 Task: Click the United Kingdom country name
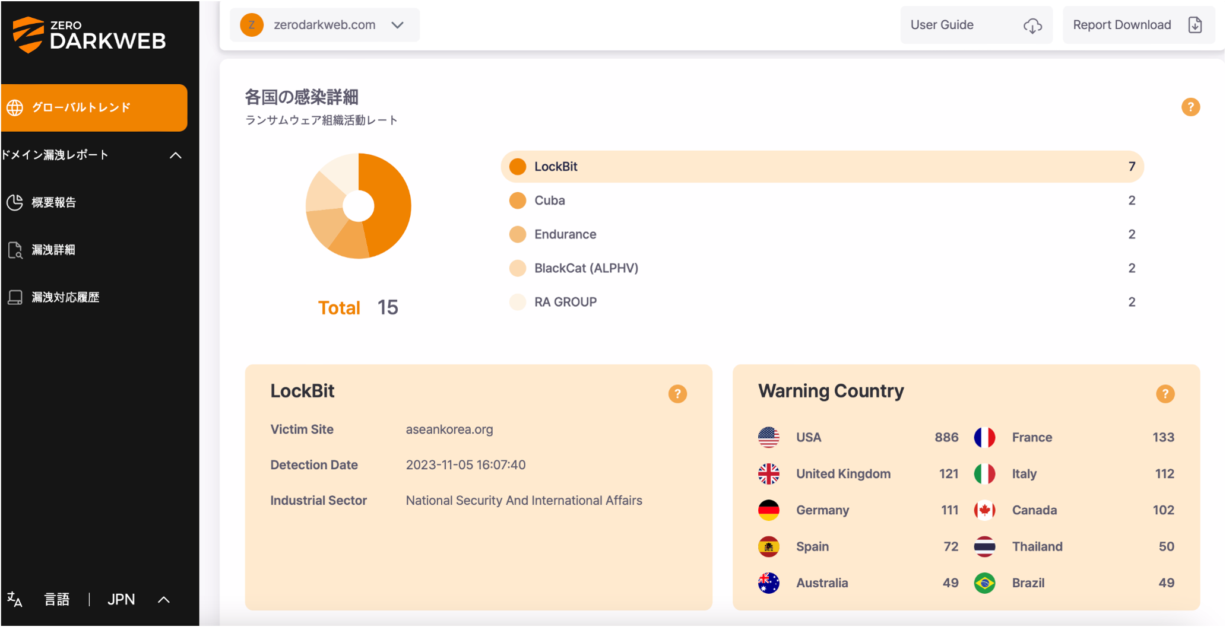[x=843, y=474]
